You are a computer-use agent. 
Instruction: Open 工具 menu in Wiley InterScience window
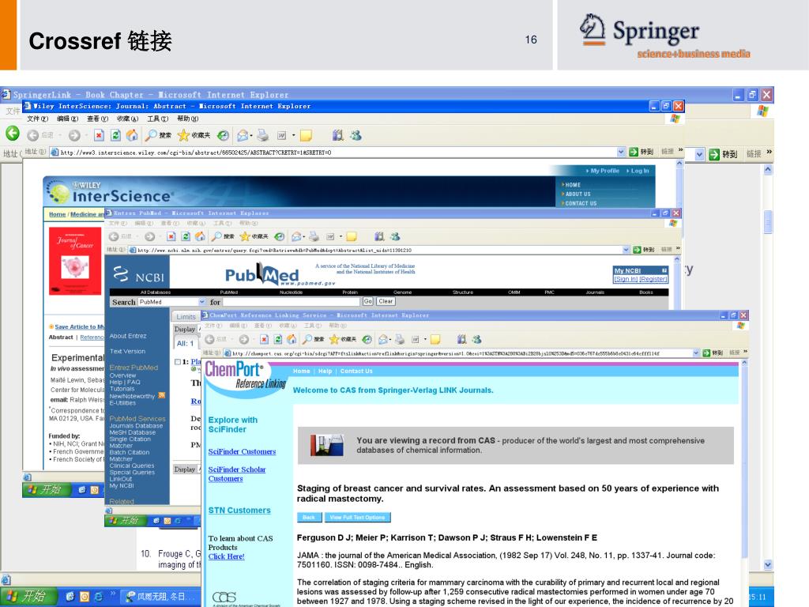[x=157, y=119]
